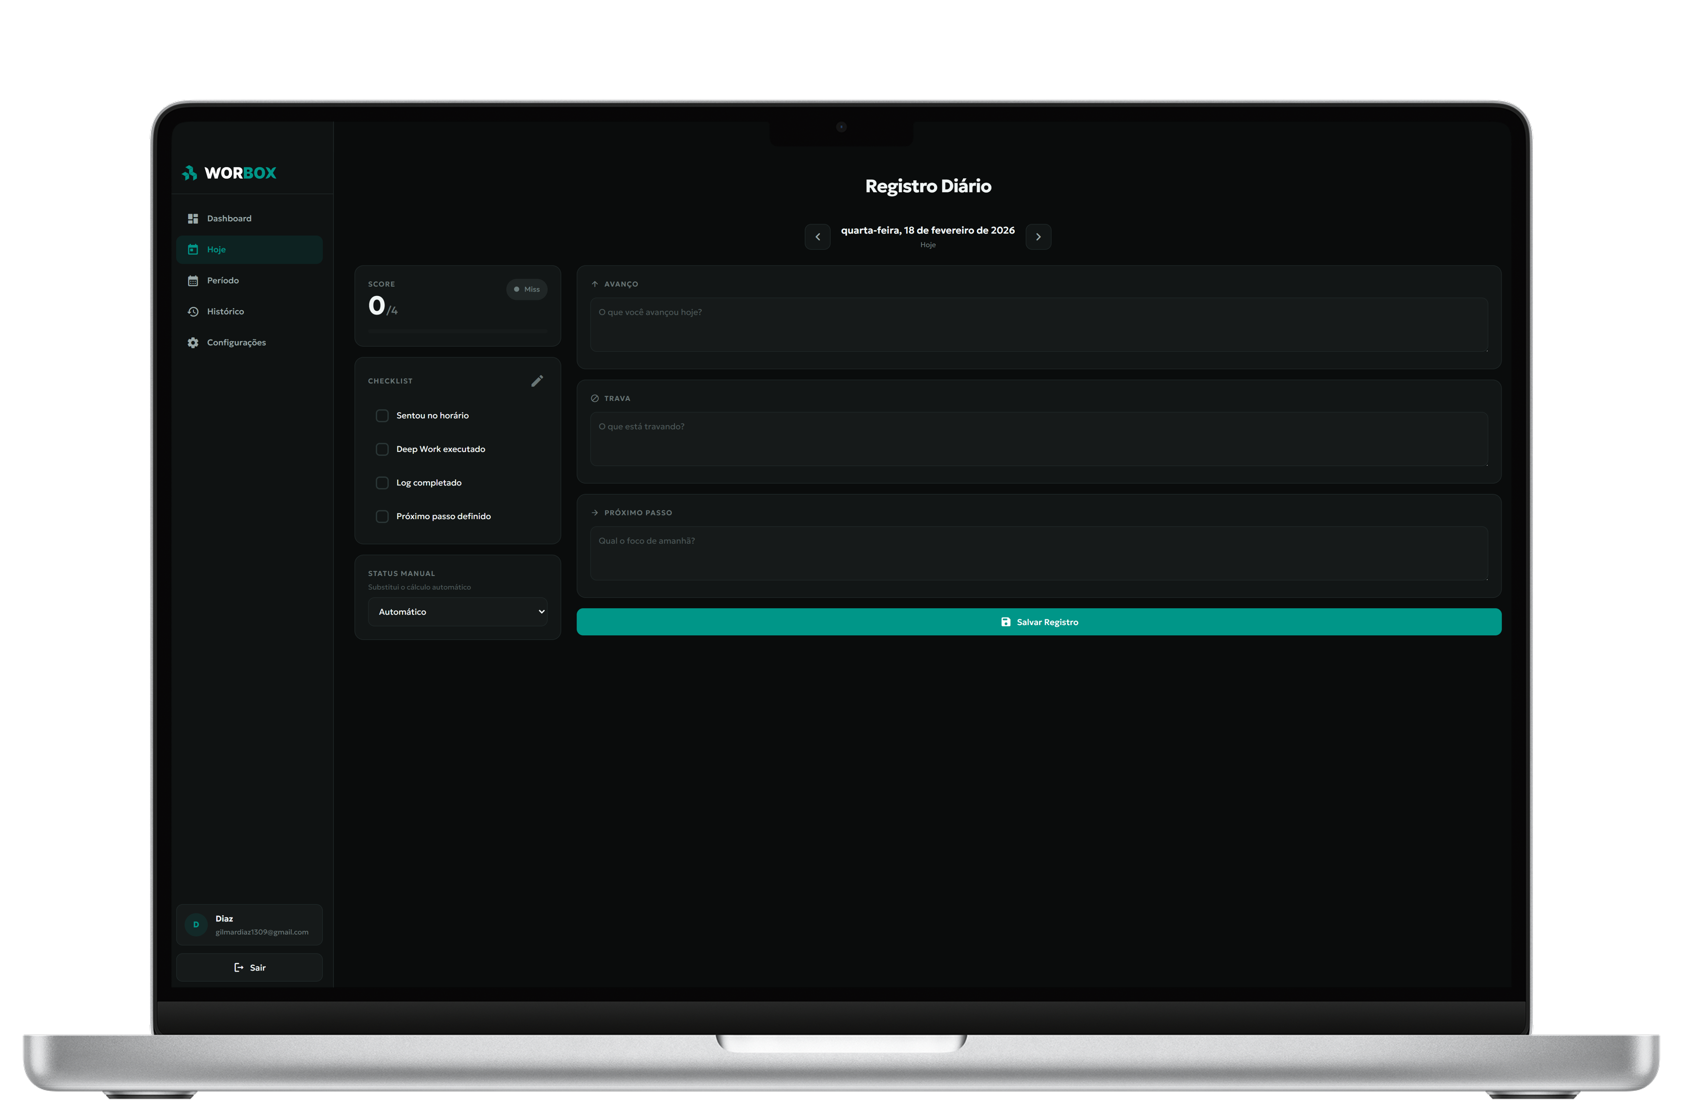Click the Hoje calendar icon
Image resolution: width=1683 pixels, height=1109 pixels.
(193, 249)
